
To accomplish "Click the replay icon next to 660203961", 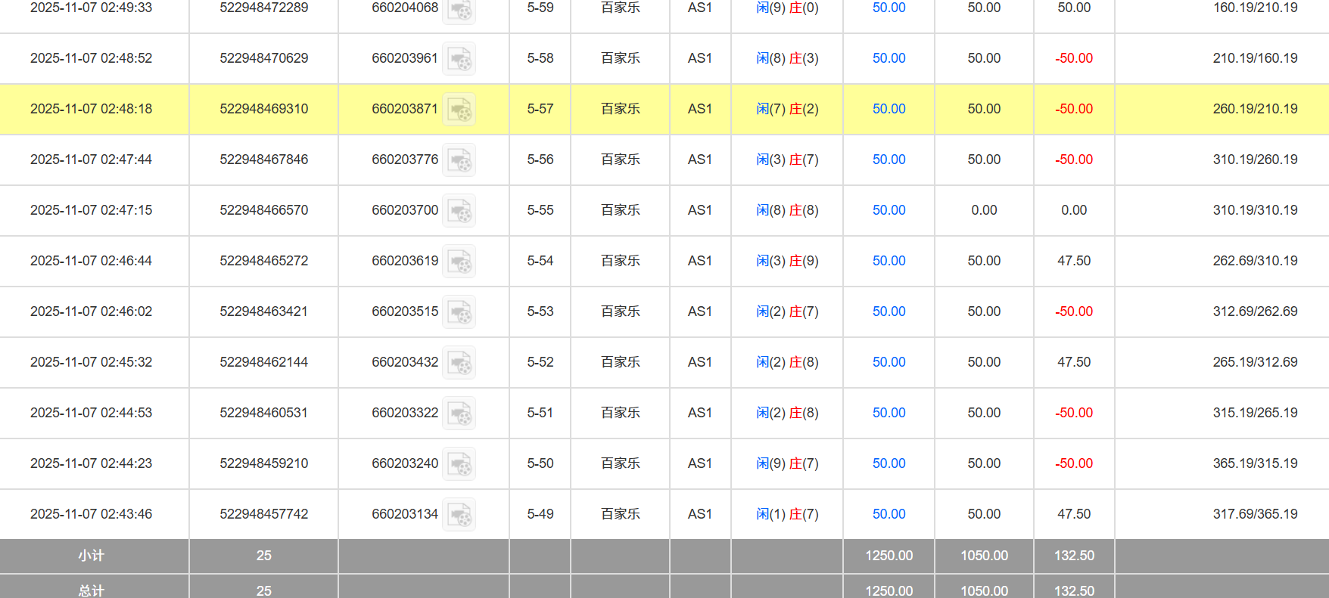I will pos(459,58).
